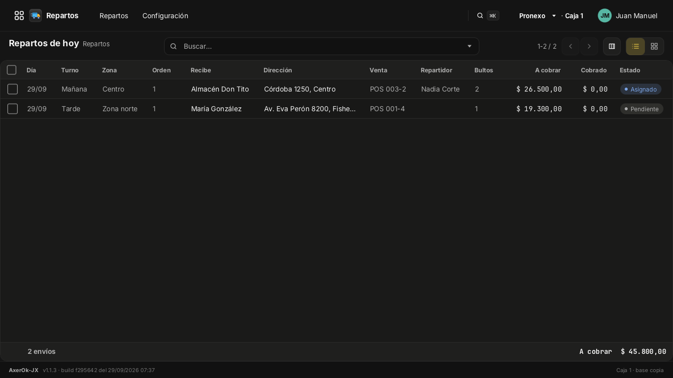This screenshot has width=673, height=378.
Task: Check the Almacén Don Tito row checkbox
Action: [x=13, y=89]
